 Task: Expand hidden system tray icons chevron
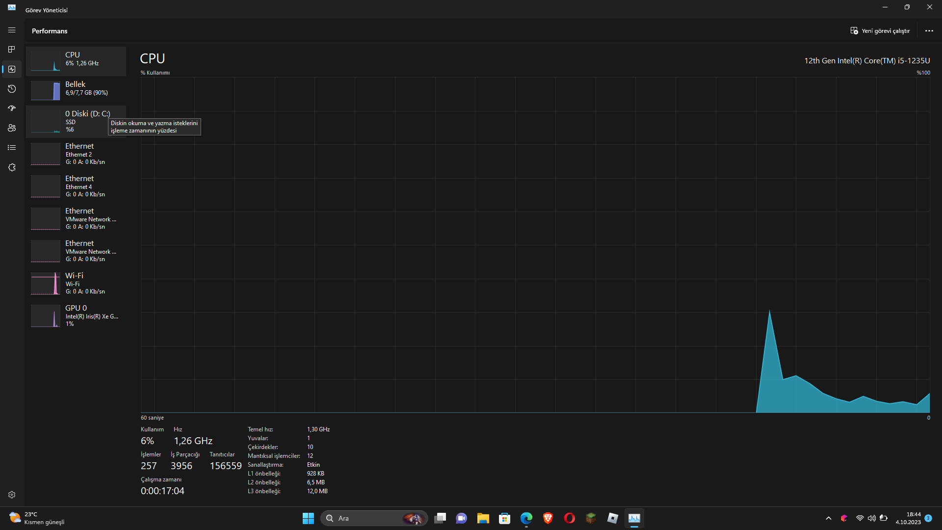(829, 518)
